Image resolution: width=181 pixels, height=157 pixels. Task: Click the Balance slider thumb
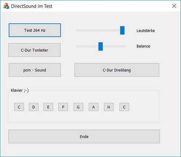[x=101, y=46]
